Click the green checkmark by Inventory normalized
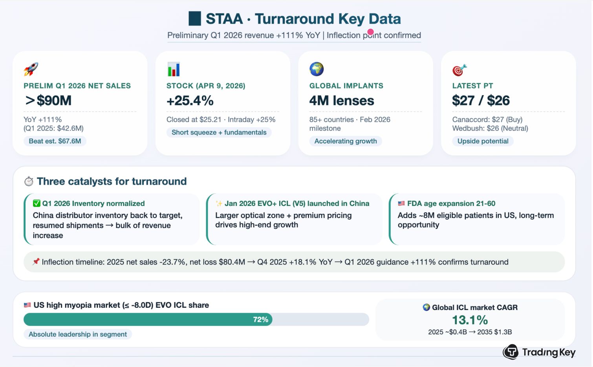This screenshot has width=593, height=367. 37,204
